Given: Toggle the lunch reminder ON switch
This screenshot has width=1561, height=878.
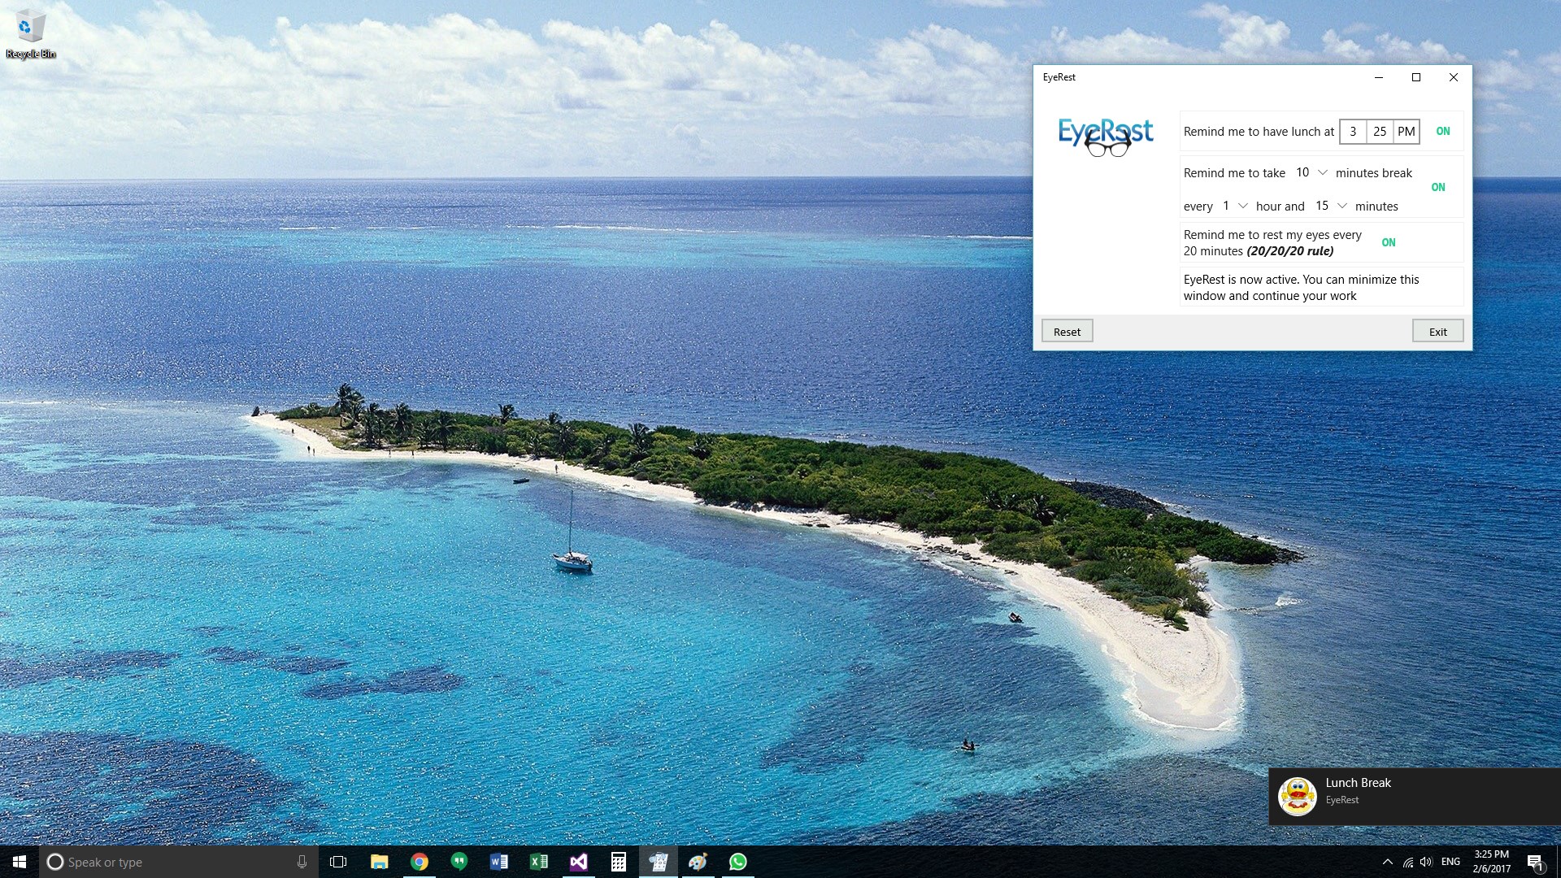Looking at the screenshot, I should (1442, 131).
